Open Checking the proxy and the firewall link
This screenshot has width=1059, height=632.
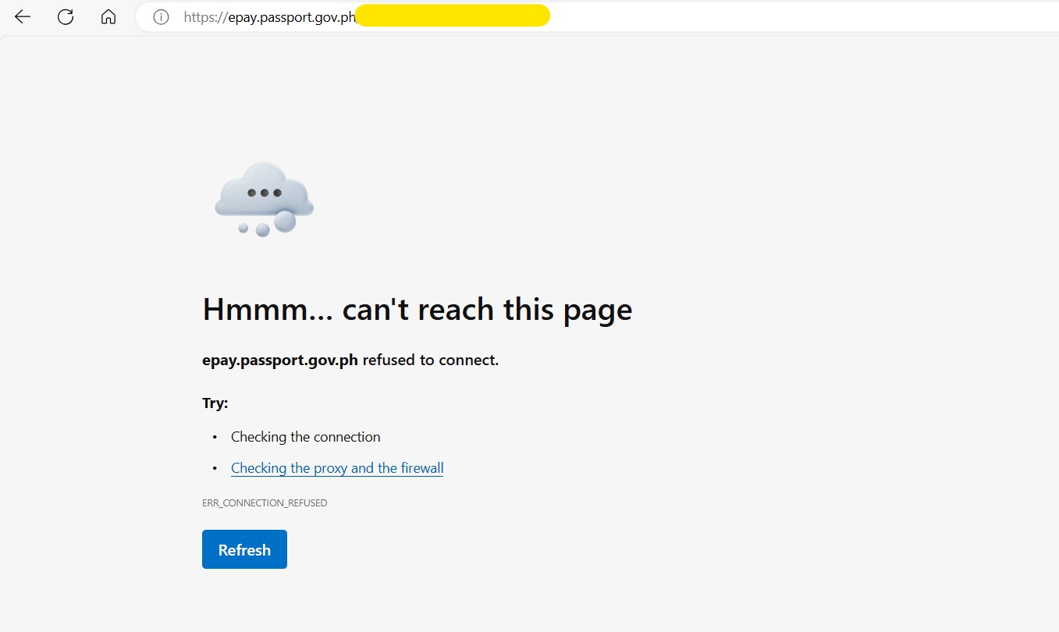337,468
